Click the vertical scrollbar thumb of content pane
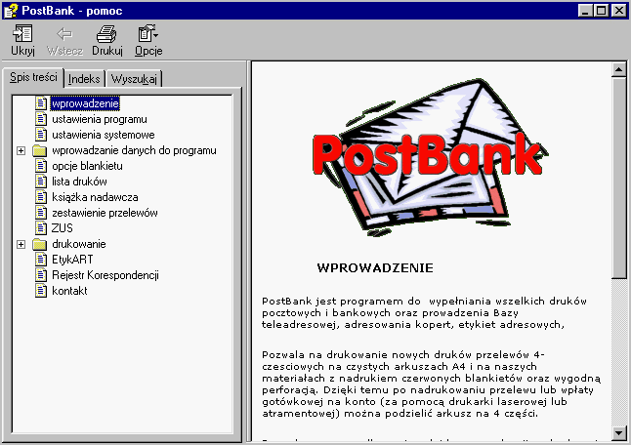 click(619, 178)
